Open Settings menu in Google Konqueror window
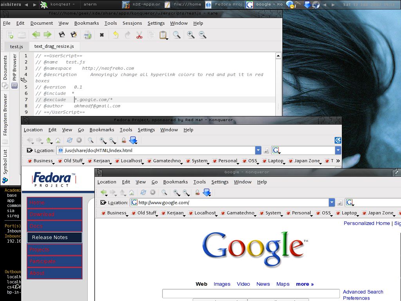 click(x=220, y=182)
